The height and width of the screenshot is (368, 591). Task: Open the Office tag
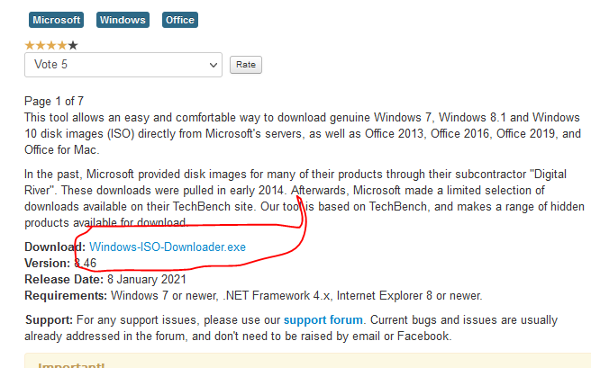tap(180, 20)
